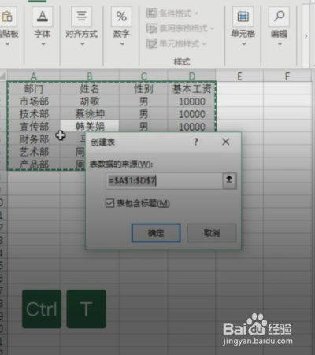This screenshot has width=315, height=355.
Task: Click the Cell Styles (单元格样式) icon
Action: pyautogui.click(x=152, y=43)
